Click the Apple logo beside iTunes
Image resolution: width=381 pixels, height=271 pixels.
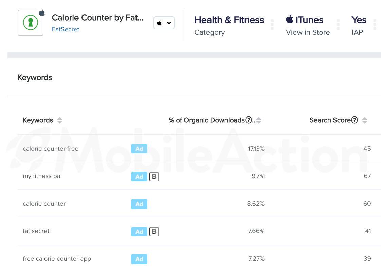(290, 19)
